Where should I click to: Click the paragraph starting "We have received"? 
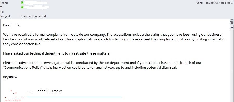pyautogui.click(x=115, y=39)
